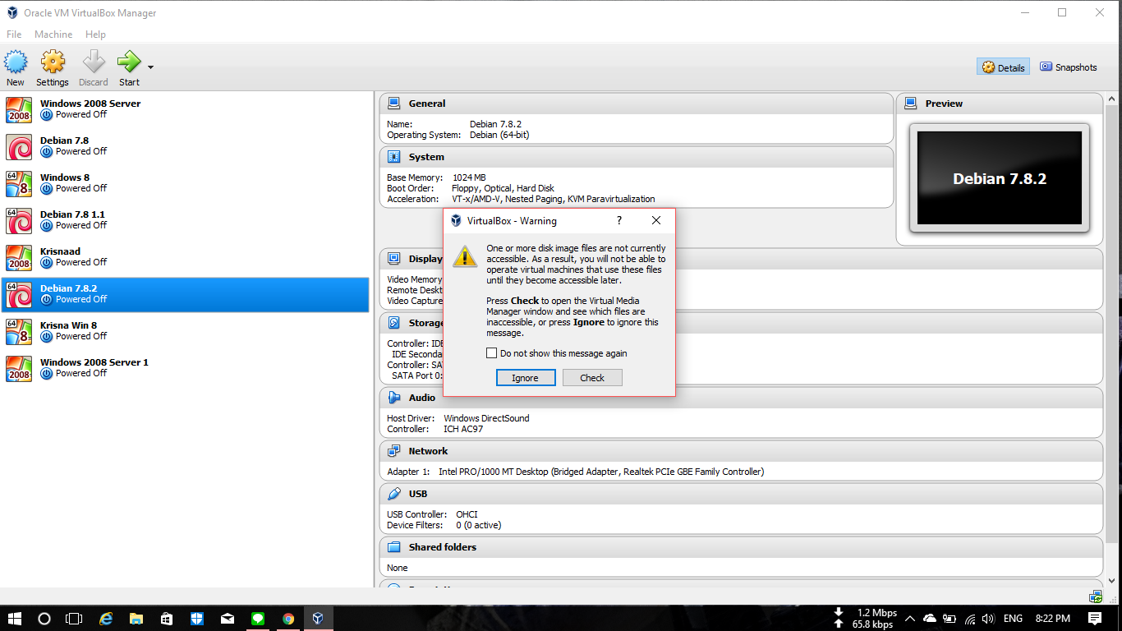Click the Discard toolbar icon

pyautogui.click(x=94, y=62)
